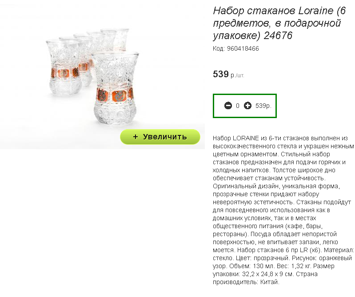
Task: Click the 539р. total in the green box
Action: click(263, 106)
